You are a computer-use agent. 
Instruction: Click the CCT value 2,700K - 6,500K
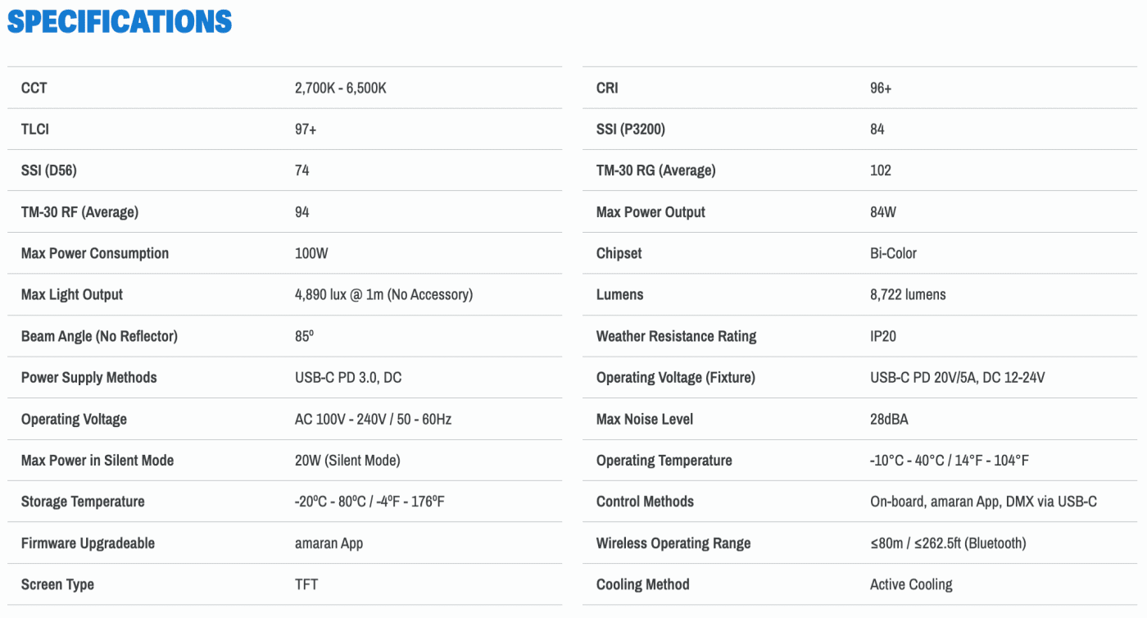pos(340,88)
